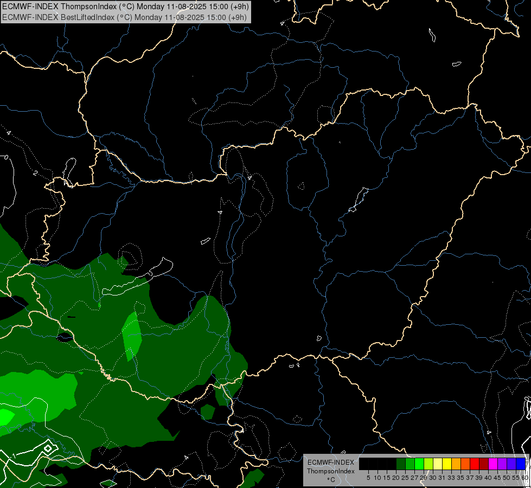Click the legend value 20
531x488 pixels.
396,478
